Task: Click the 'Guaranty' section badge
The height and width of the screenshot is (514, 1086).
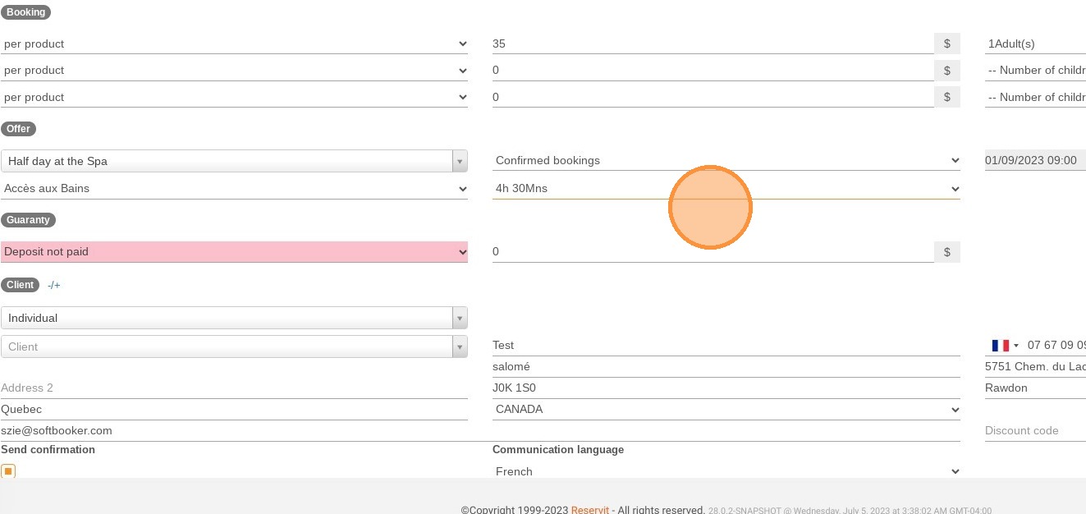Action: coord(29,220)
